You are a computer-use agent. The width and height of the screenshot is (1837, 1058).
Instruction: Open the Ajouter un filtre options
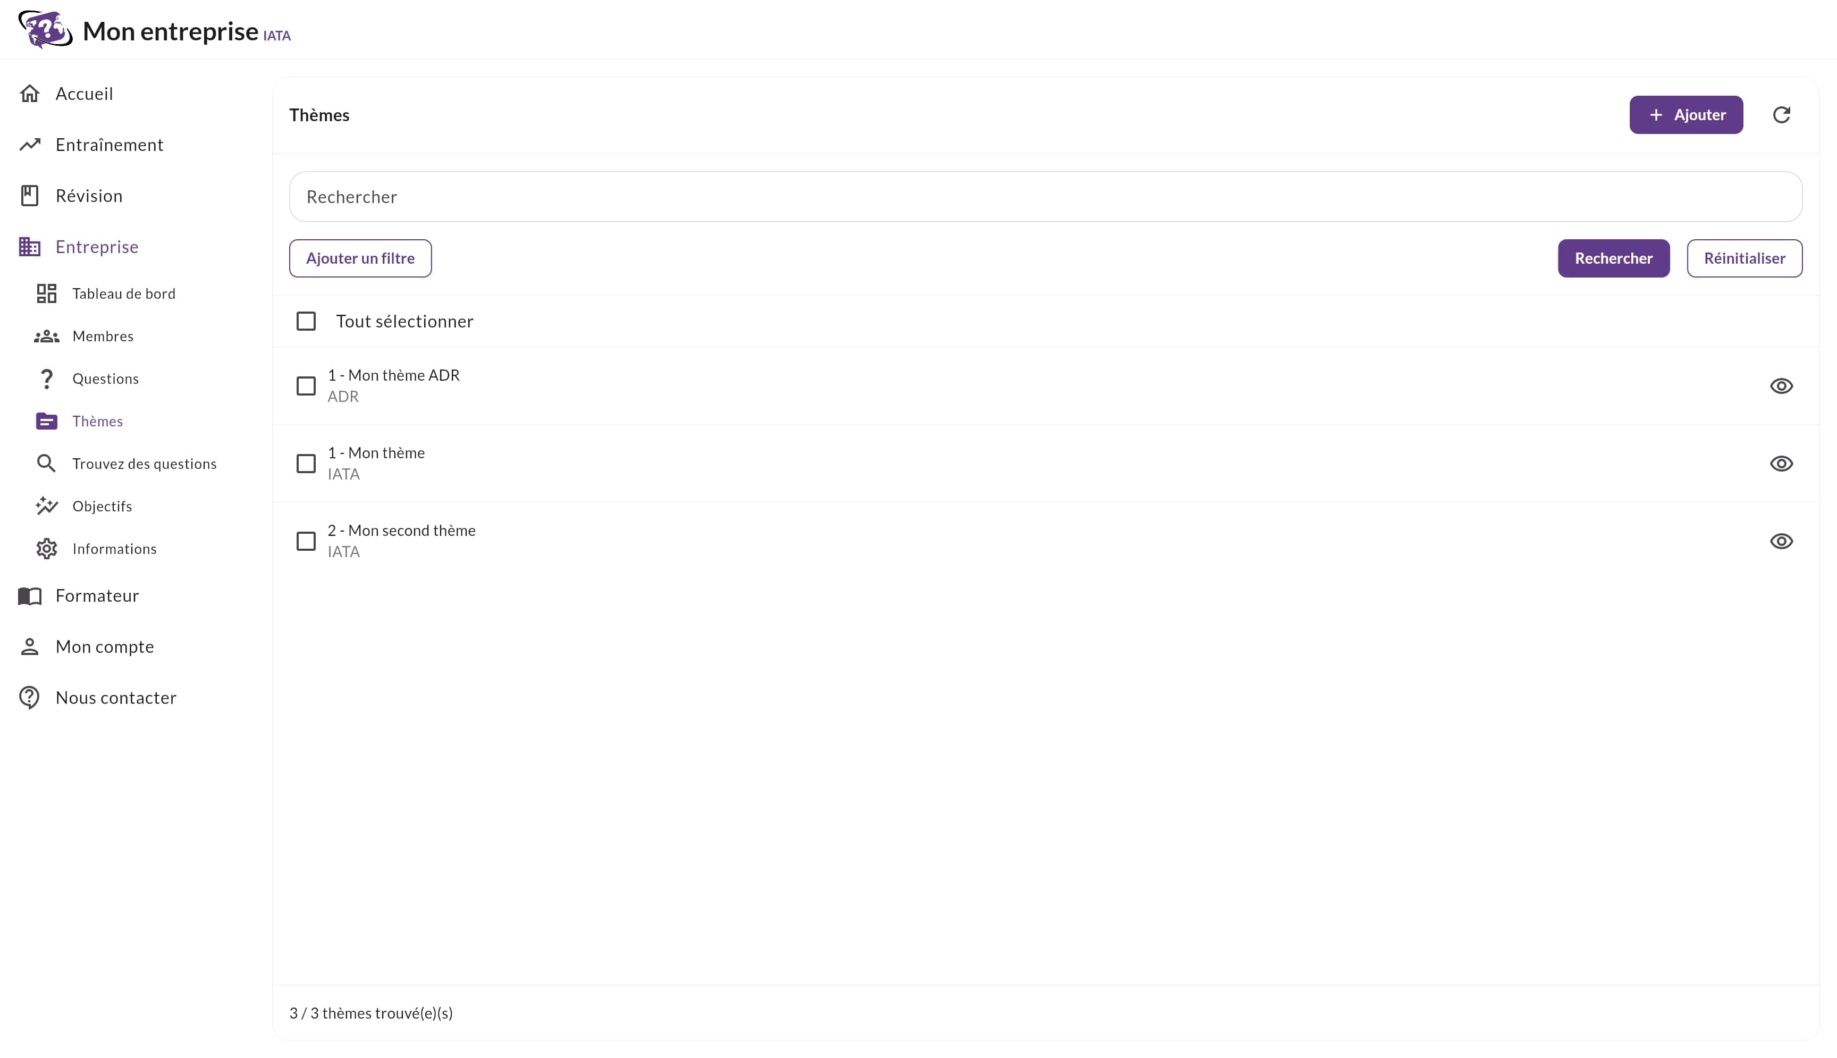[x=359, y=257]
